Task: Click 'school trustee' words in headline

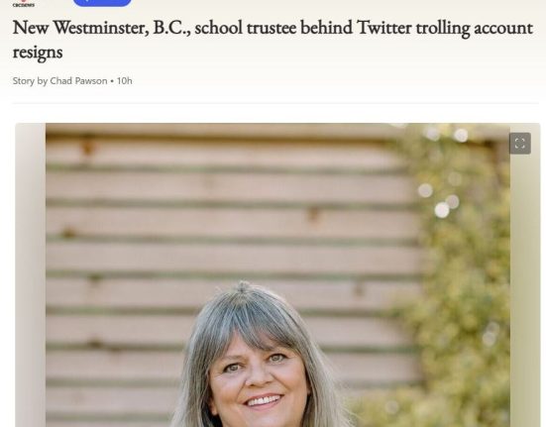Action: point(246,28)
